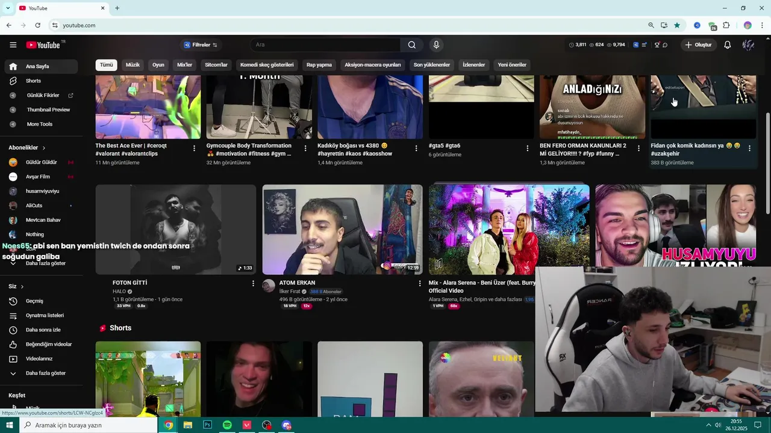The image size is (771, 433).
Task: Select the Müzik chip
Action: (x=133, y=65)
